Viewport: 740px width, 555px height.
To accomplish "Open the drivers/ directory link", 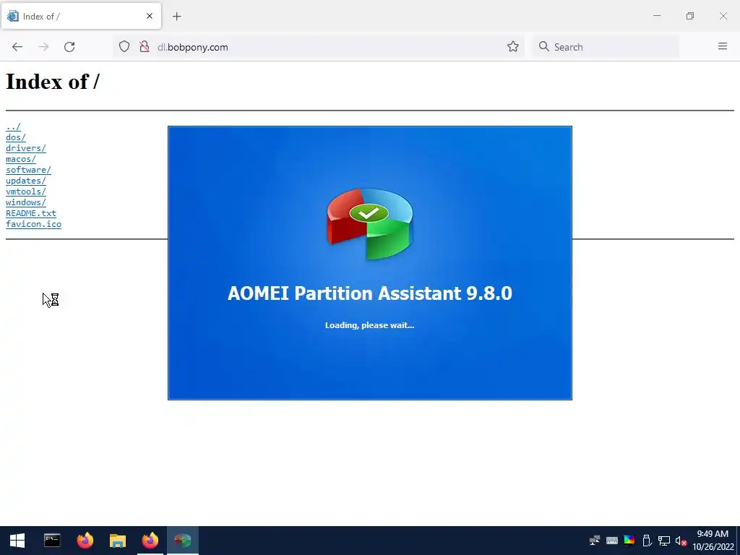I will tap(26, 148).
